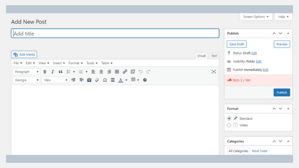This screenshot has height=168, width=299.
Task: Click the blue Publish button
Action: pyautogui.click(x=281, y=92)
